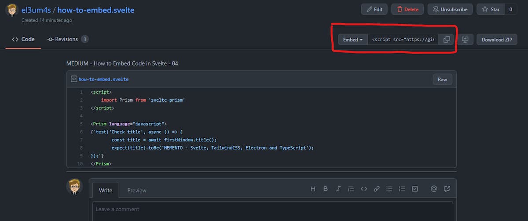Image resolution: width=528 pixels, height=221 pixels.
Task: Click the reference issue icon in the toolbar
Action: pos(447,189)
